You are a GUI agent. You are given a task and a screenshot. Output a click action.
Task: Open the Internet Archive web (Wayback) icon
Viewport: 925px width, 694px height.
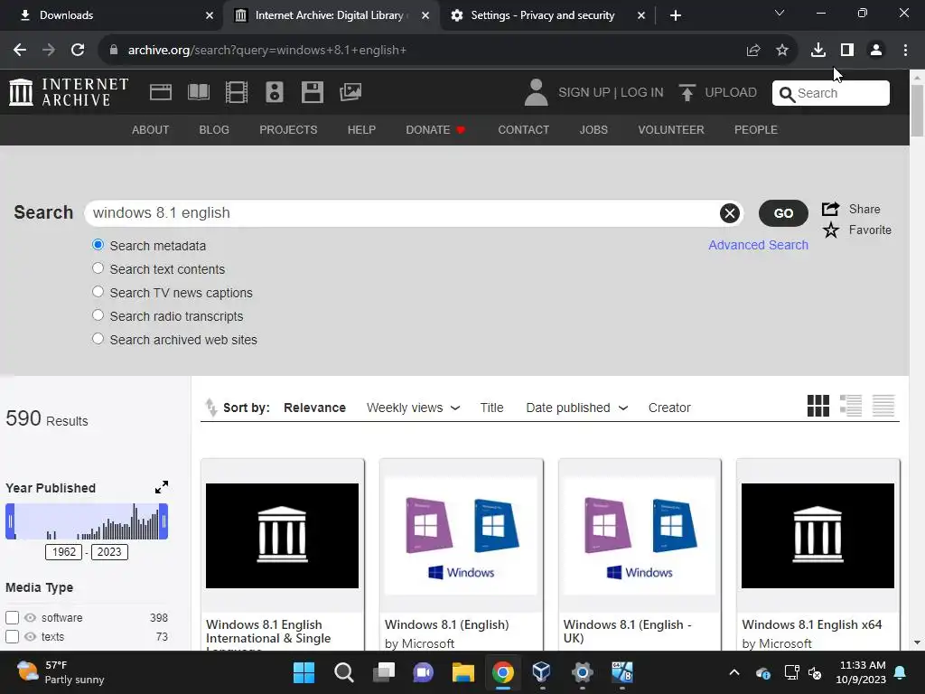tap(161, 93)
